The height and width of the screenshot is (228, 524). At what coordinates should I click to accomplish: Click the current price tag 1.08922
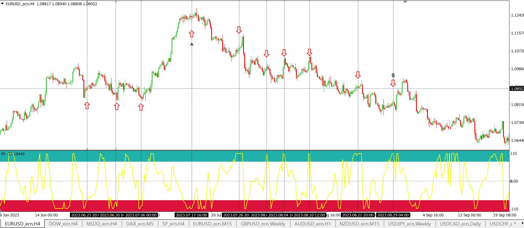517,89
